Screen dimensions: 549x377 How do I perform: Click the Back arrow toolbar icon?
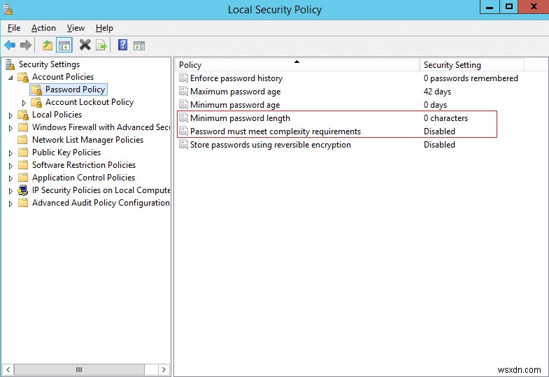(10, 45)
